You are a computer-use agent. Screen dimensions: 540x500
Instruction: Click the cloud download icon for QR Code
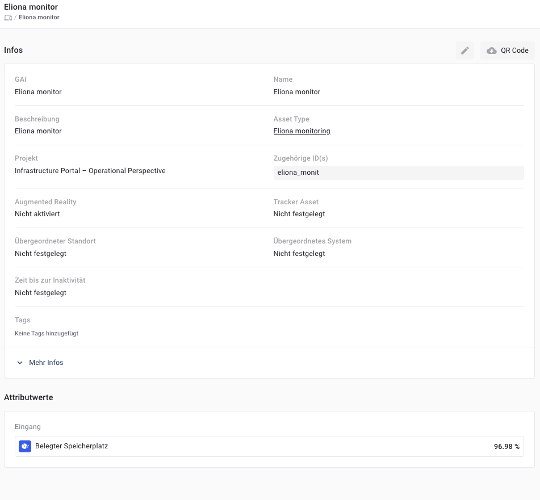click(x=492, y=51)
